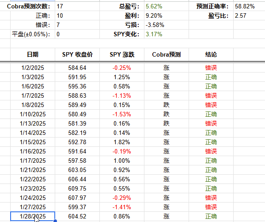Select the date cell 1/13/2025
This screenshot has height=222, width=265.
tap(33, 123)
